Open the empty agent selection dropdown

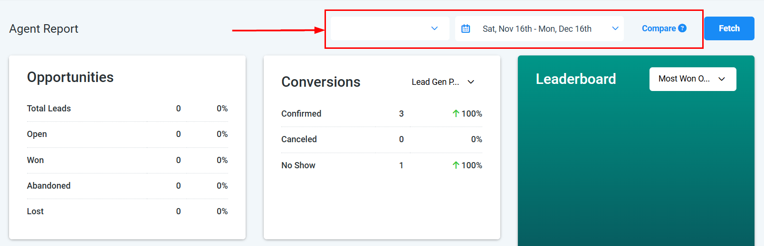390,28
